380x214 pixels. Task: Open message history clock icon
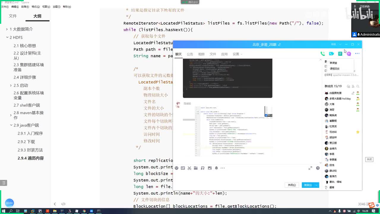(318, 168)
